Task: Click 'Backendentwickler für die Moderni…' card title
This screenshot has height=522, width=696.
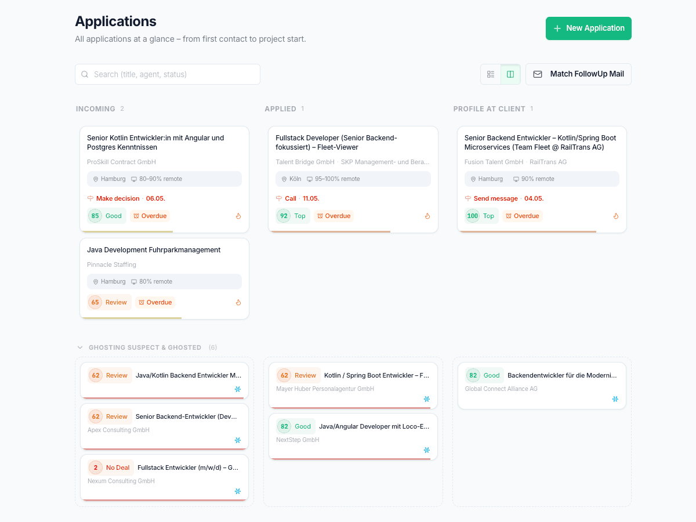Action: (x=563, y=375)
